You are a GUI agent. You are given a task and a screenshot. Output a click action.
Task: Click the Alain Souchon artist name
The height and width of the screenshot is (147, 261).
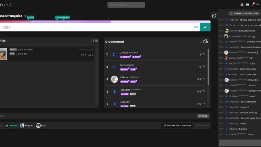26,49
